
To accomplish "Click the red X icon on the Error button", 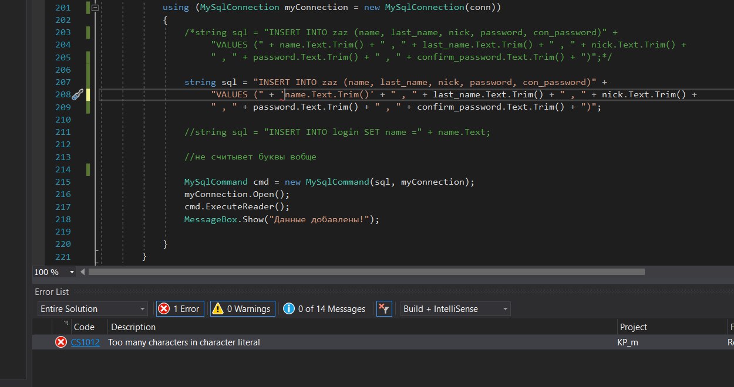I will point(164,309).
